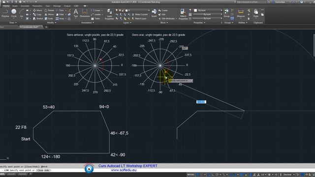This screenshot has width=315, height=177.
Task: Click the Array command
Action: [x=60, y=19]
